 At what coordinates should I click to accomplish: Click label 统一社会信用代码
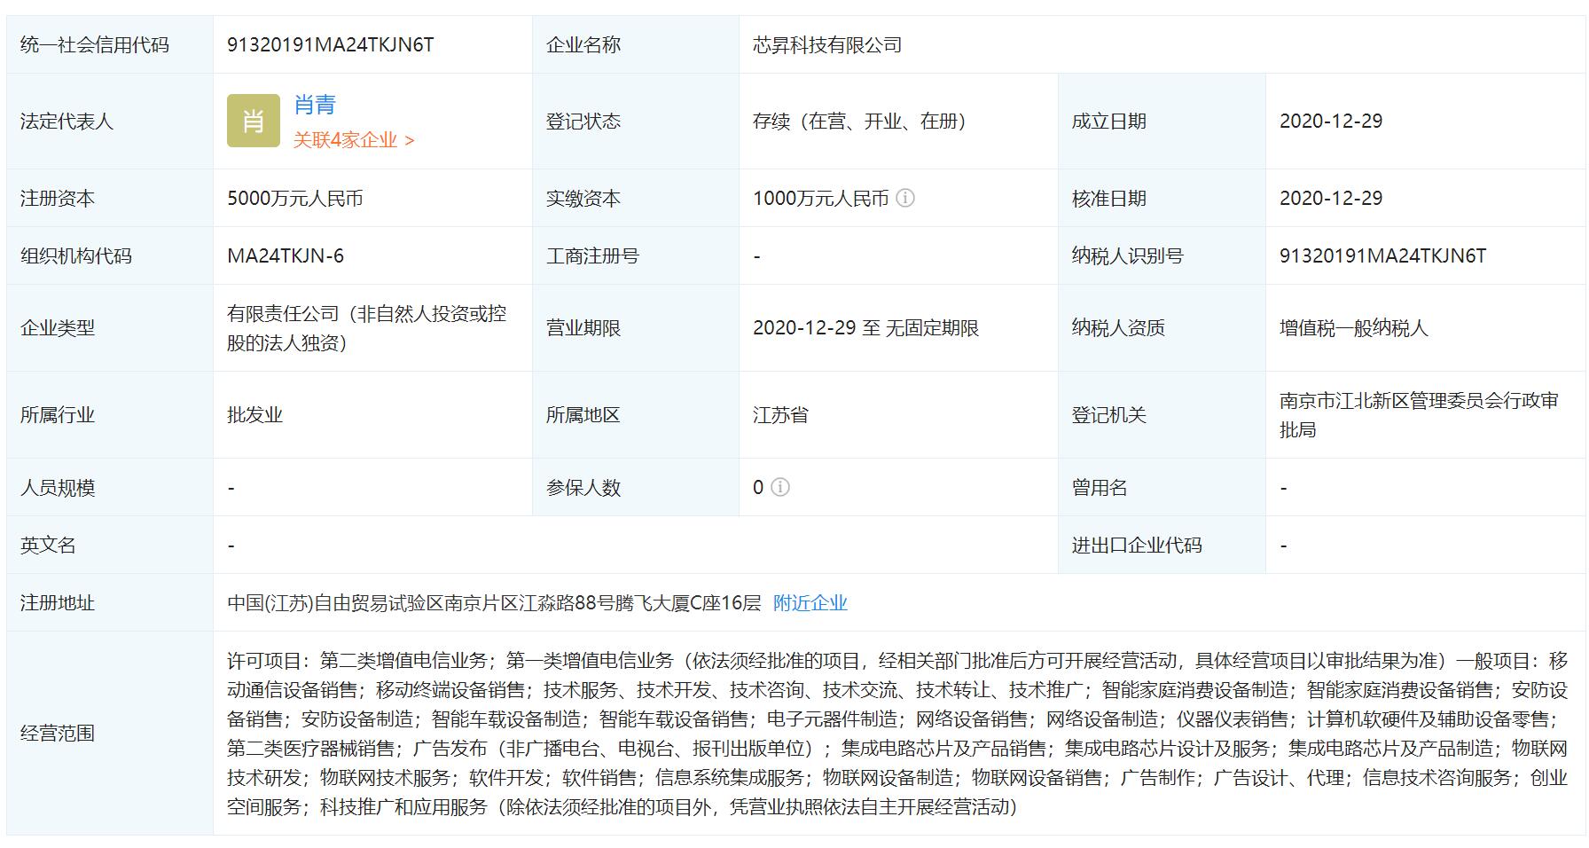click(95, 45)
